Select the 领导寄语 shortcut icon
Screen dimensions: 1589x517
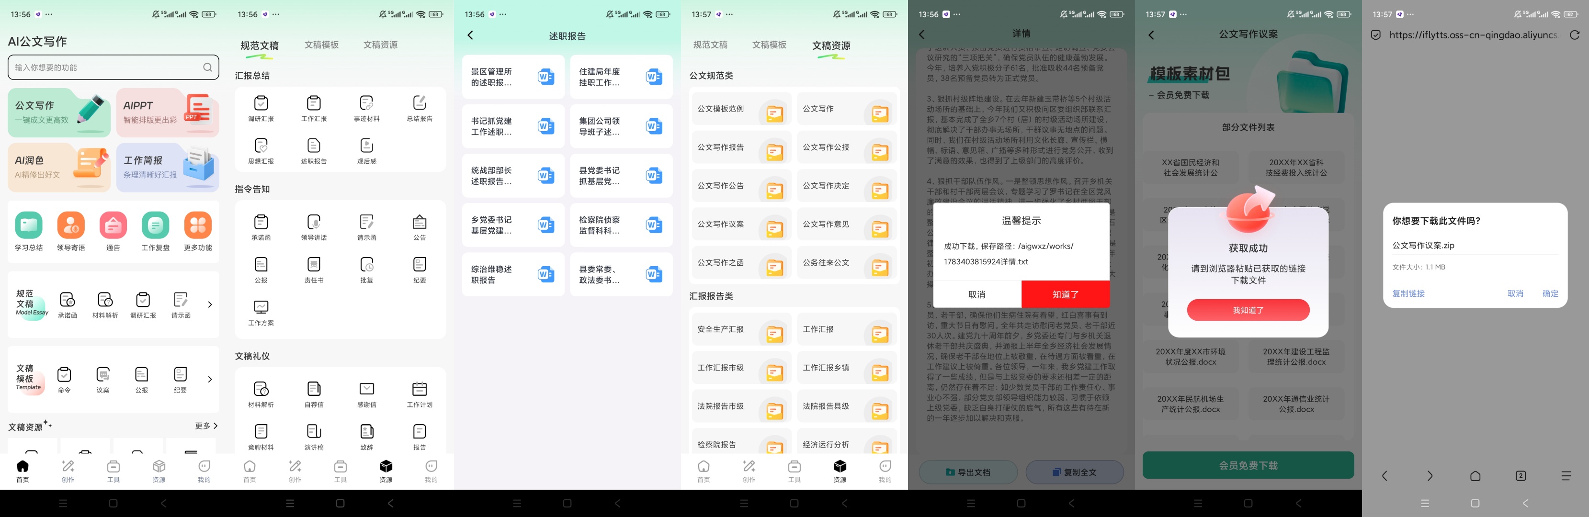point(71,231)
